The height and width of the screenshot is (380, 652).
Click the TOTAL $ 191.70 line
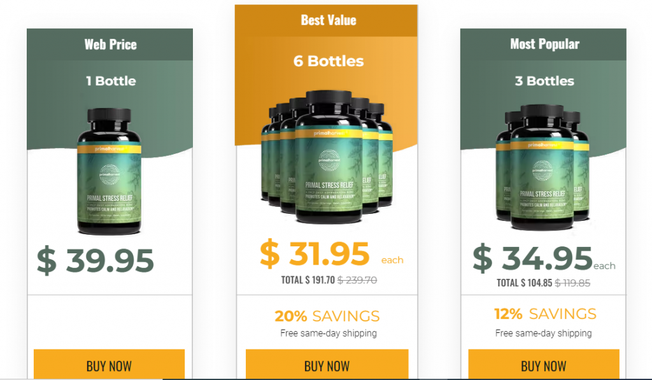pyautogui.click(x=329, y=280)
